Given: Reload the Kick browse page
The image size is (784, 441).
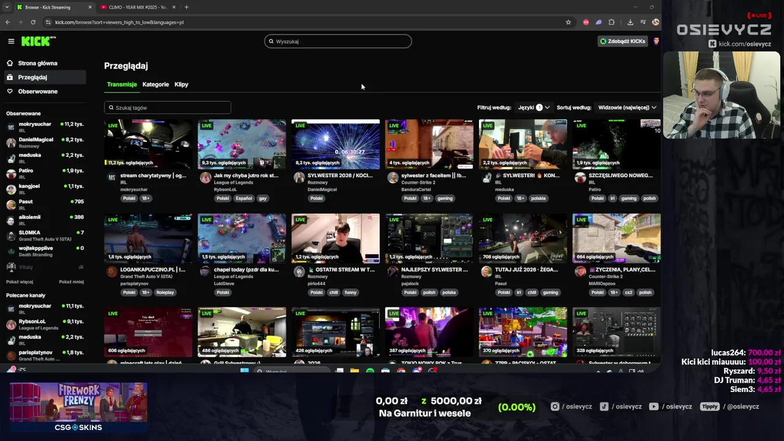Looking at the screenshot, I should (x=33, y=22).
